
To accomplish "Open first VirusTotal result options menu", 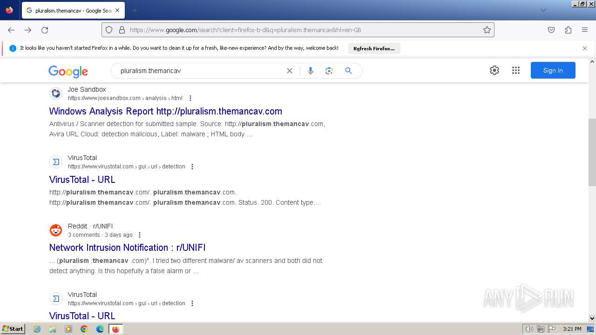I will (x=192, y=167).
